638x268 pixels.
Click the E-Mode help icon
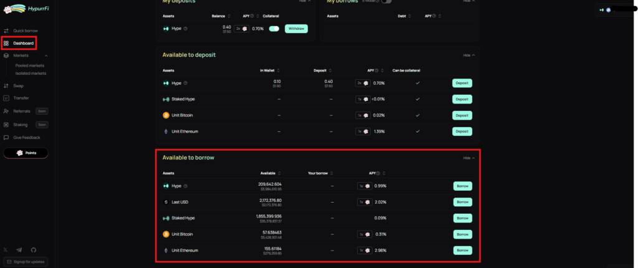[x=377, y=1]
